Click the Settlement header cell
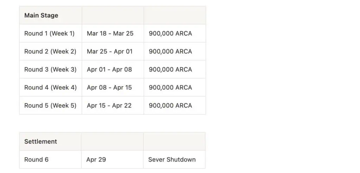Image resolution: width=360 pixels, height=173 pixels. tap(40, 141)
